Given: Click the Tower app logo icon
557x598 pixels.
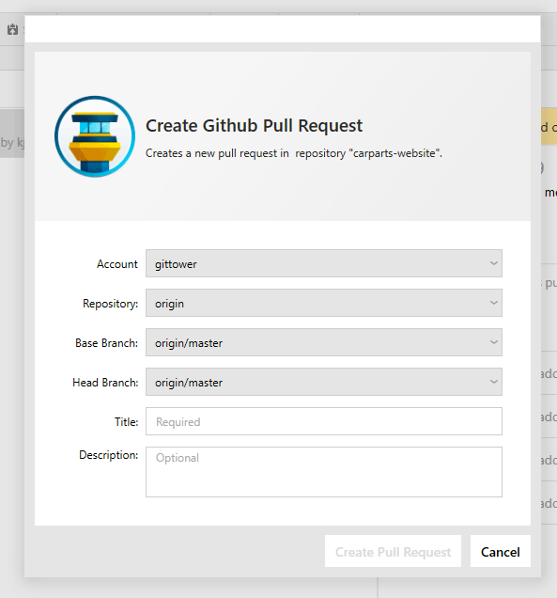Looking at the screenshot, I should (x=95, y=136).
